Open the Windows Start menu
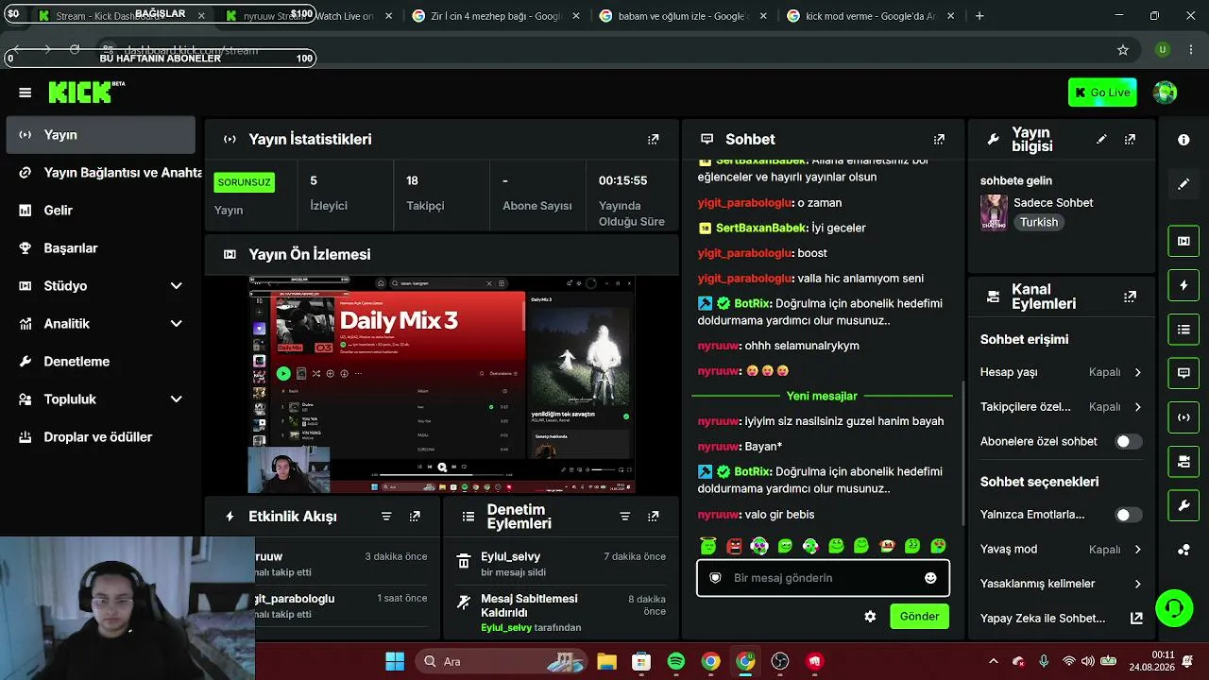This screenshot has height=680, width=1209. [x=395, y=661]
